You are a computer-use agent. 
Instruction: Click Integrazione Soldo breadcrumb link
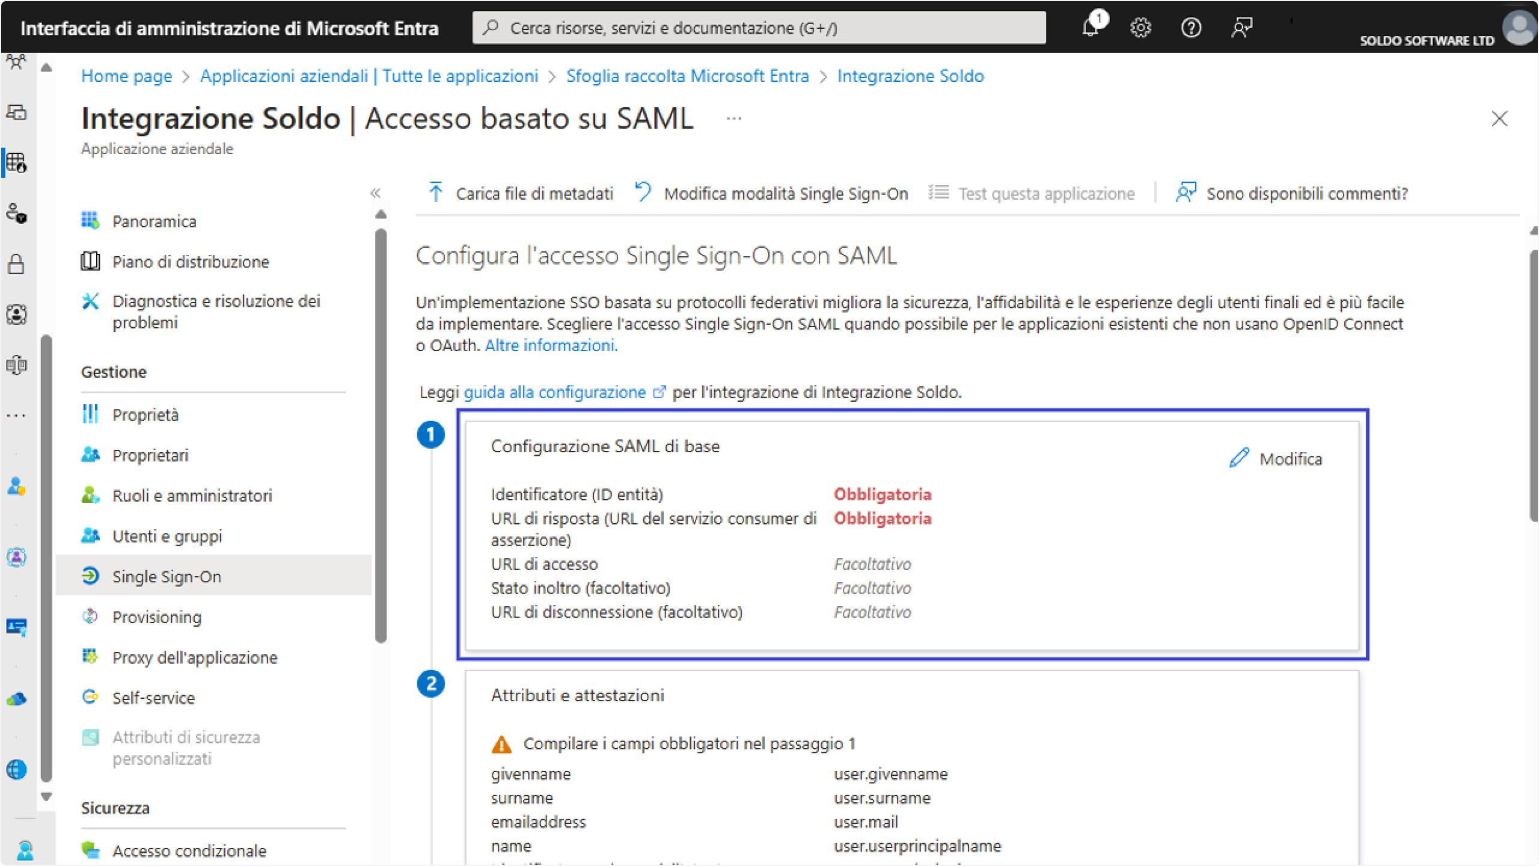coord(910,76)
